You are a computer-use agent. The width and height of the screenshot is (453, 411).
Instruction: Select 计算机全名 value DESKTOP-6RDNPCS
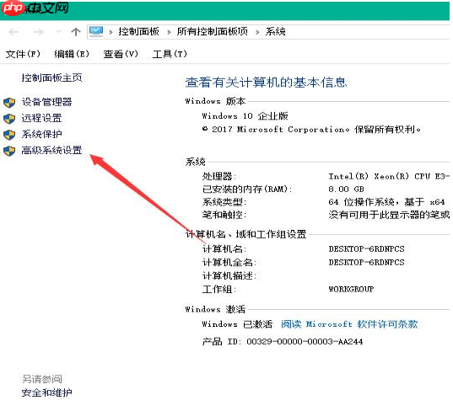click(x=366, y=263)
